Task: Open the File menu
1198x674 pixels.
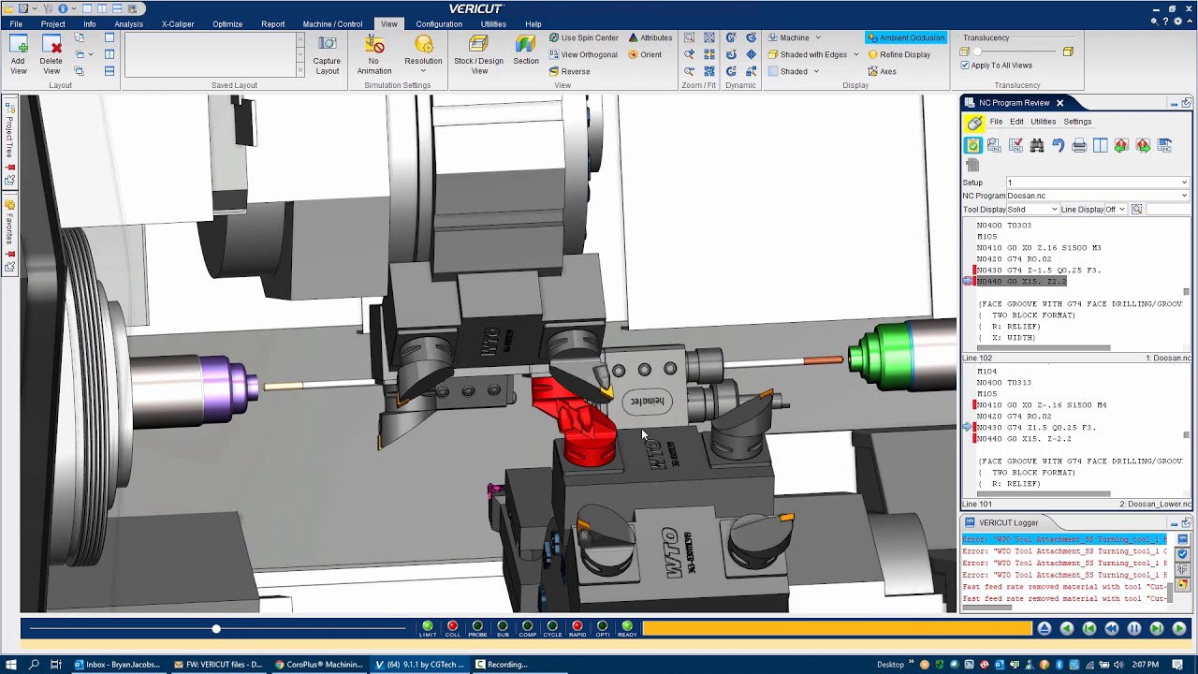Action: pos(16,24)
